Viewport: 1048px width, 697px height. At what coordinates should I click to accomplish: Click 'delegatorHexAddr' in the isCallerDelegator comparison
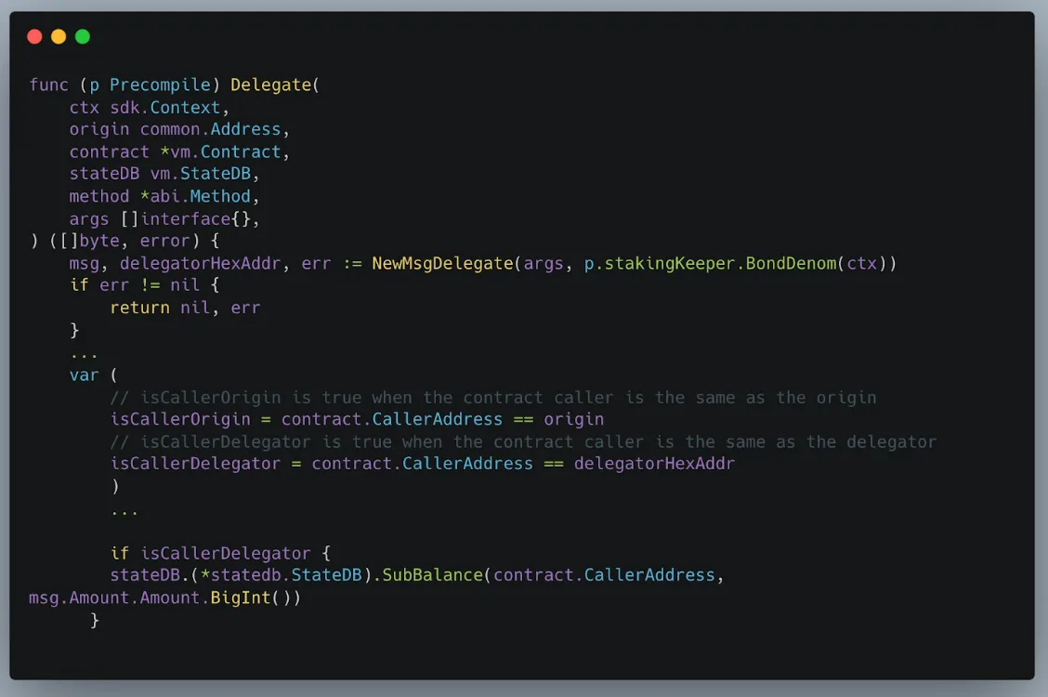click(654, 464)
